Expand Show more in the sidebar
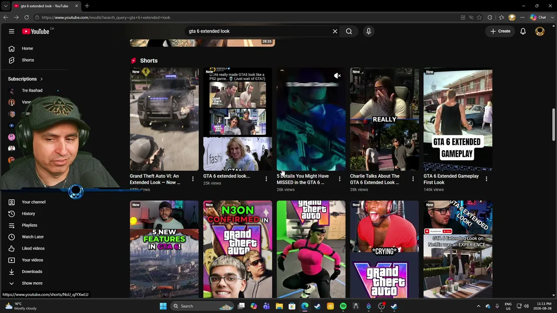This screenshot has width=557, height=313. tap(32, 283)
